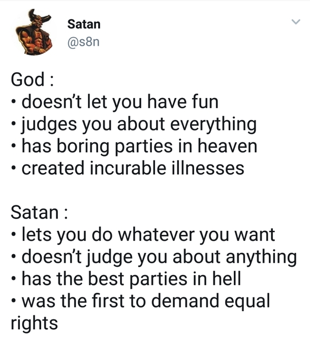Click the line "lets you do whatever you want"
Screen dimensions: 310x339
[x=148, y=235]
